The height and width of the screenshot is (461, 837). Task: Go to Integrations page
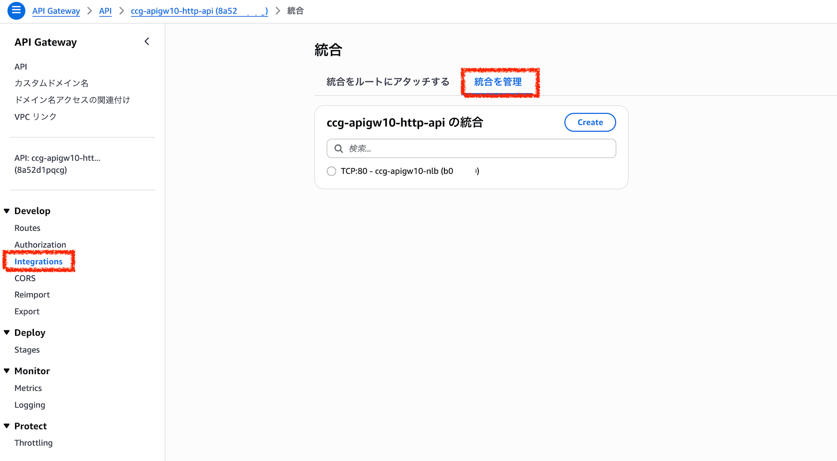[x=39, y=262]
